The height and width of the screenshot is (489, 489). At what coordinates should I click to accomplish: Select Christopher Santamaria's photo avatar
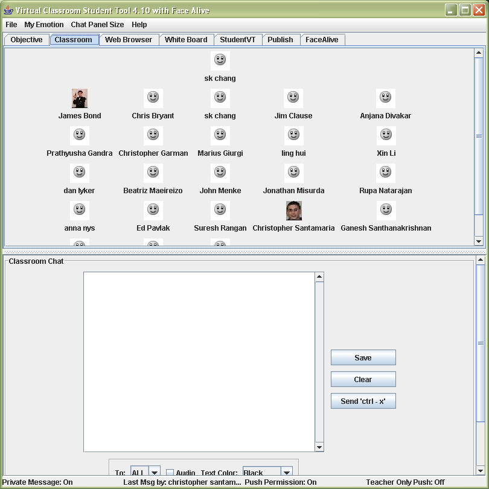tap(293, 210)
